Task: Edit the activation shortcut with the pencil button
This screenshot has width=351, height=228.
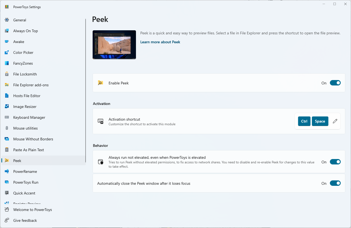Action: [x=335, y=121]
